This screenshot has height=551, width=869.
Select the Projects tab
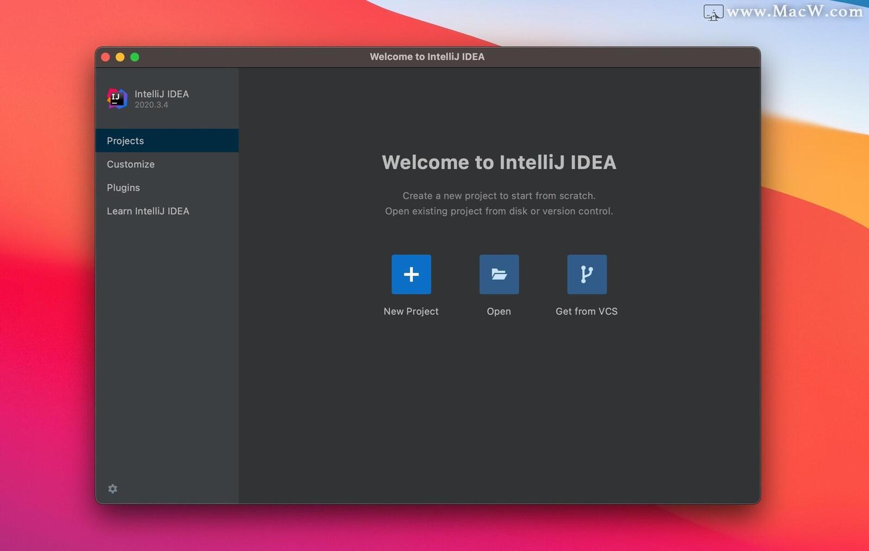pos(167,141)
